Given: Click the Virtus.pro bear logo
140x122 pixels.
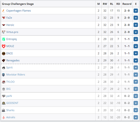Looking at the screenshot, I should pos(4,32).
